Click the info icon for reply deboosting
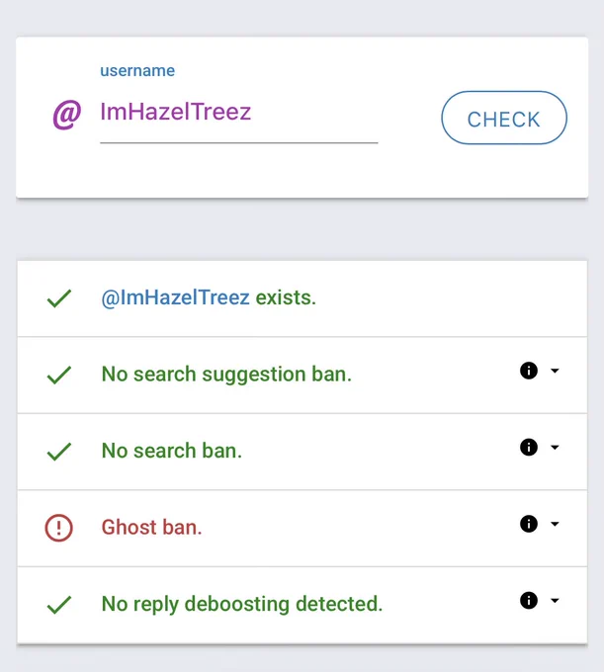This screenshot has width=604, height=672. (x=529, y=601)
